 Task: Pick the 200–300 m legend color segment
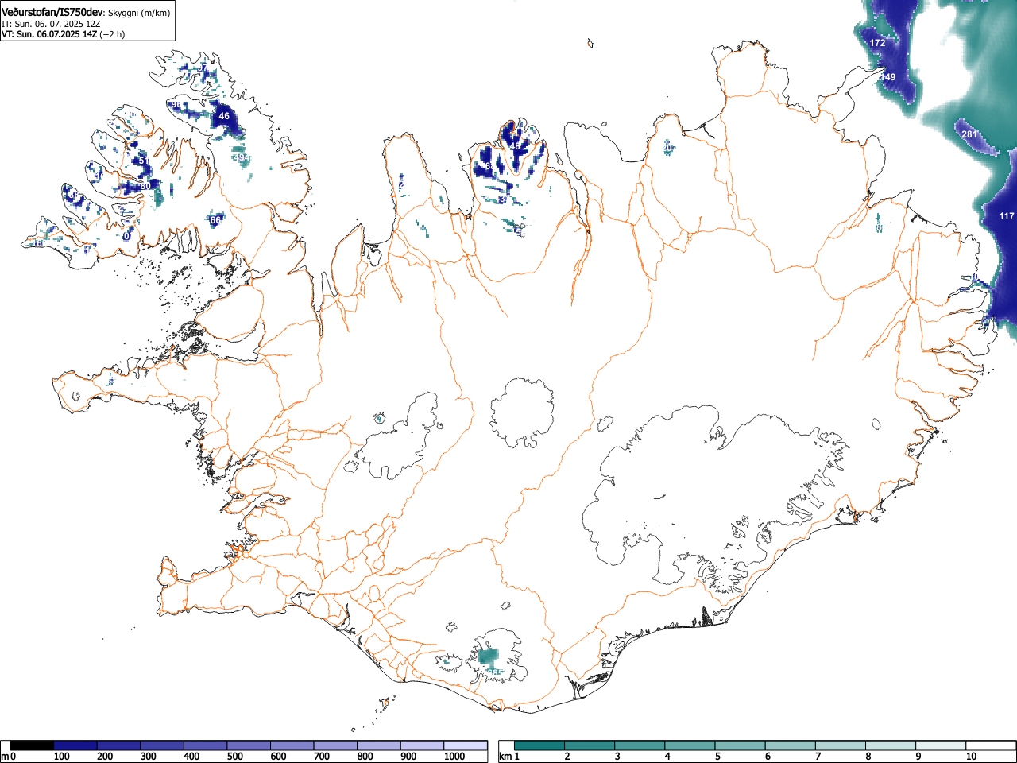click(x=119, y=746)
